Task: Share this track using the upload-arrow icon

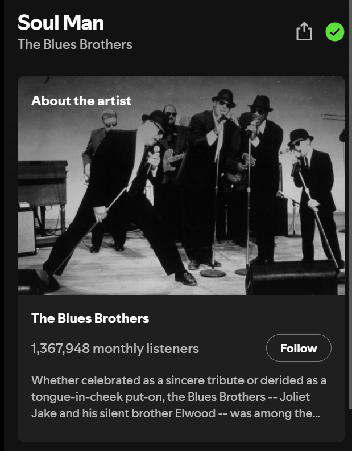Action: (x=304, y=31)
